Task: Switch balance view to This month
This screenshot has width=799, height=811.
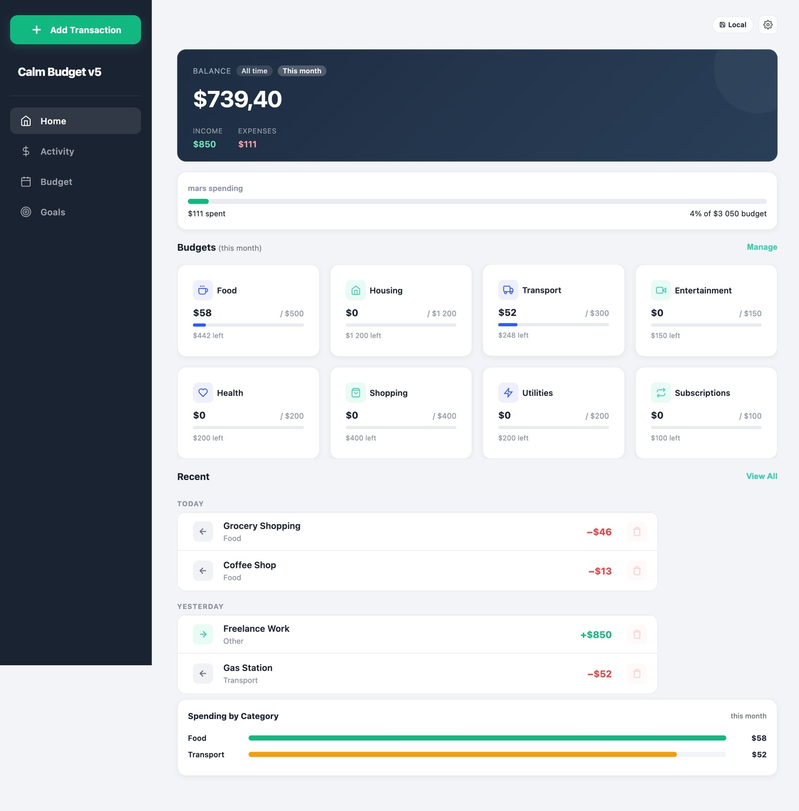Action: 302,71
